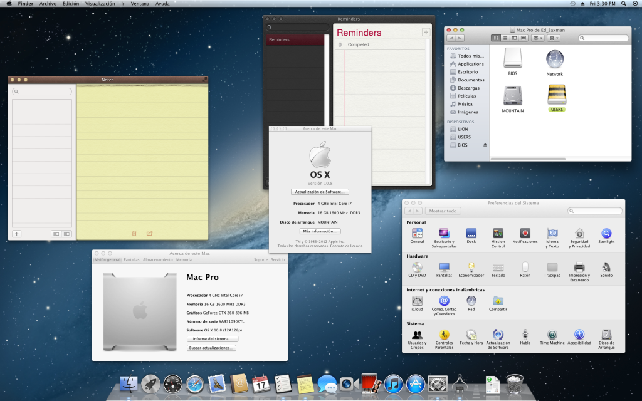Click the share icon in Notes

149,234
